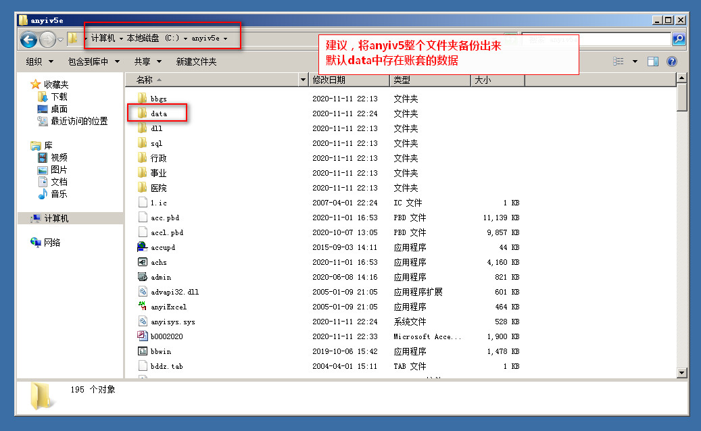Select the advapi32.dll file icon
The width and height of the screenshot is (701, 431).
pos(143,292)
